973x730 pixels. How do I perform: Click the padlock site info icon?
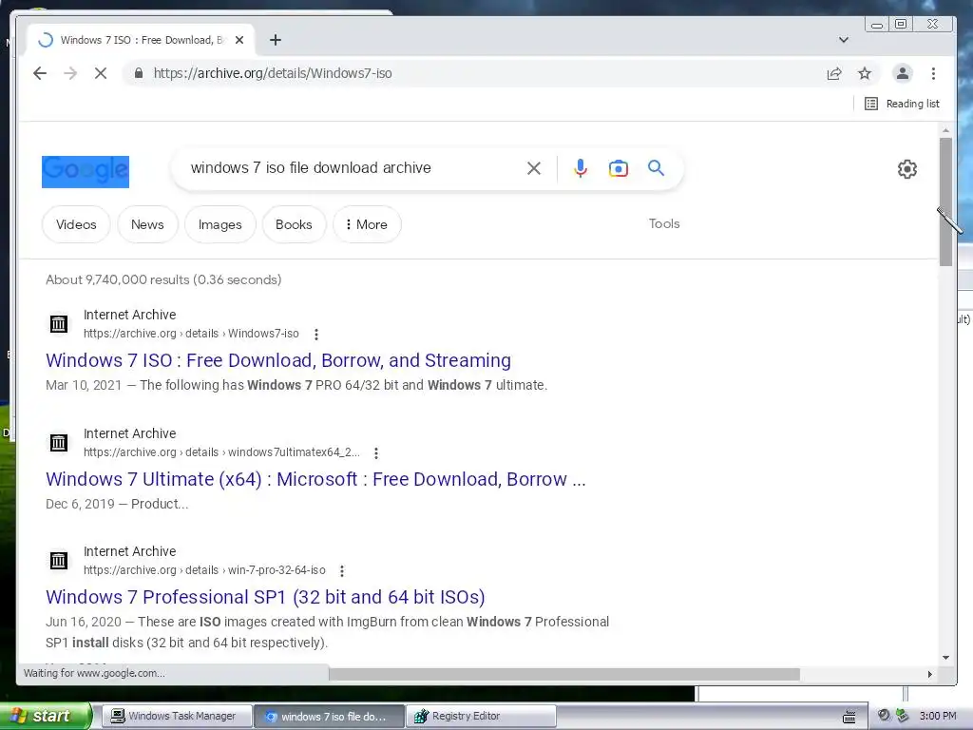click(139, 73)
